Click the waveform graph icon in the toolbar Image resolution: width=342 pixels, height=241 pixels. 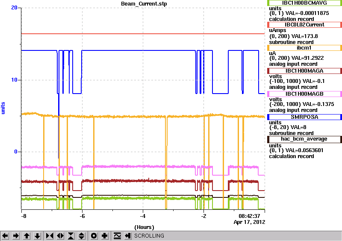pos(117,236)
